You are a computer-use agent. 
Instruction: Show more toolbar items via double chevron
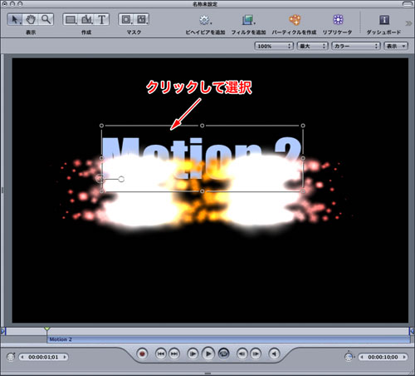[408, 23]
